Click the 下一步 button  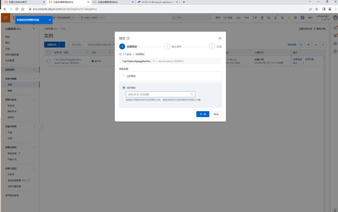click(202, 114)
